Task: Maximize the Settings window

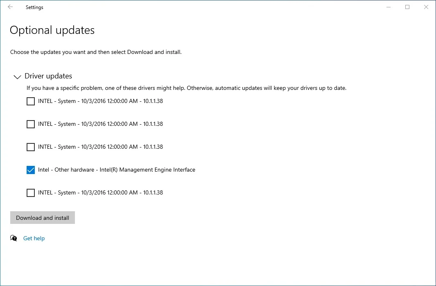Action: (x=407, y=7)
